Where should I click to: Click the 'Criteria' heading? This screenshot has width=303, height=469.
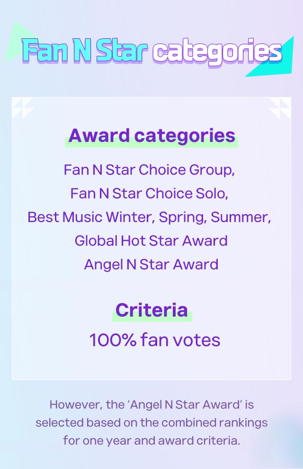point(151,310)
